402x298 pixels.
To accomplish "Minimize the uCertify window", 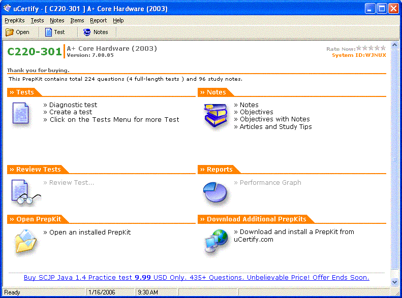I will coord(370,9).
